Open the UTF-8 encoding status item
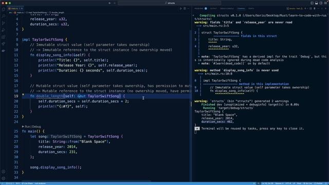This screenshot has width=329, height=185. tap(288, 183)
